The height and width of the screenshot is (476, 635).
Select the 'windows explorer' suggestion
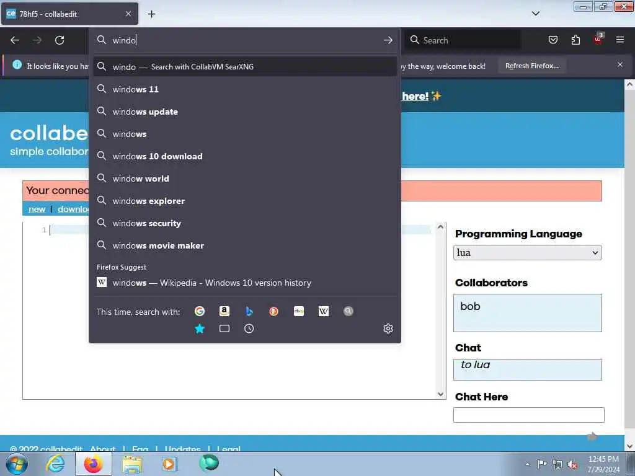245,201
